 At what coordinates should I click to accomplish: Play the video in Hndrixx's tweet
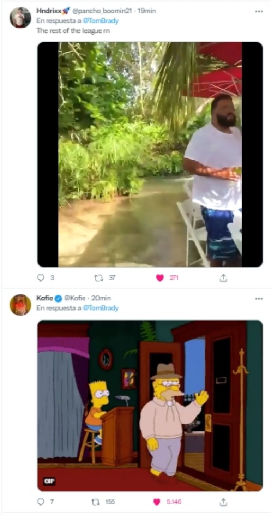point(150,154)
